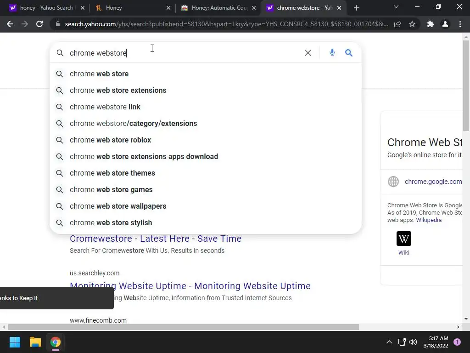
Task: Select suggestion chrome web store extensions
Action: pyautogui.click(x=205, y=91)
